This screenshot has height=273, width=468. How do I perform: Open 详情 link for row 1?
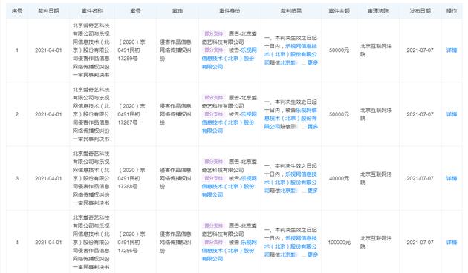tap(452, 50)
